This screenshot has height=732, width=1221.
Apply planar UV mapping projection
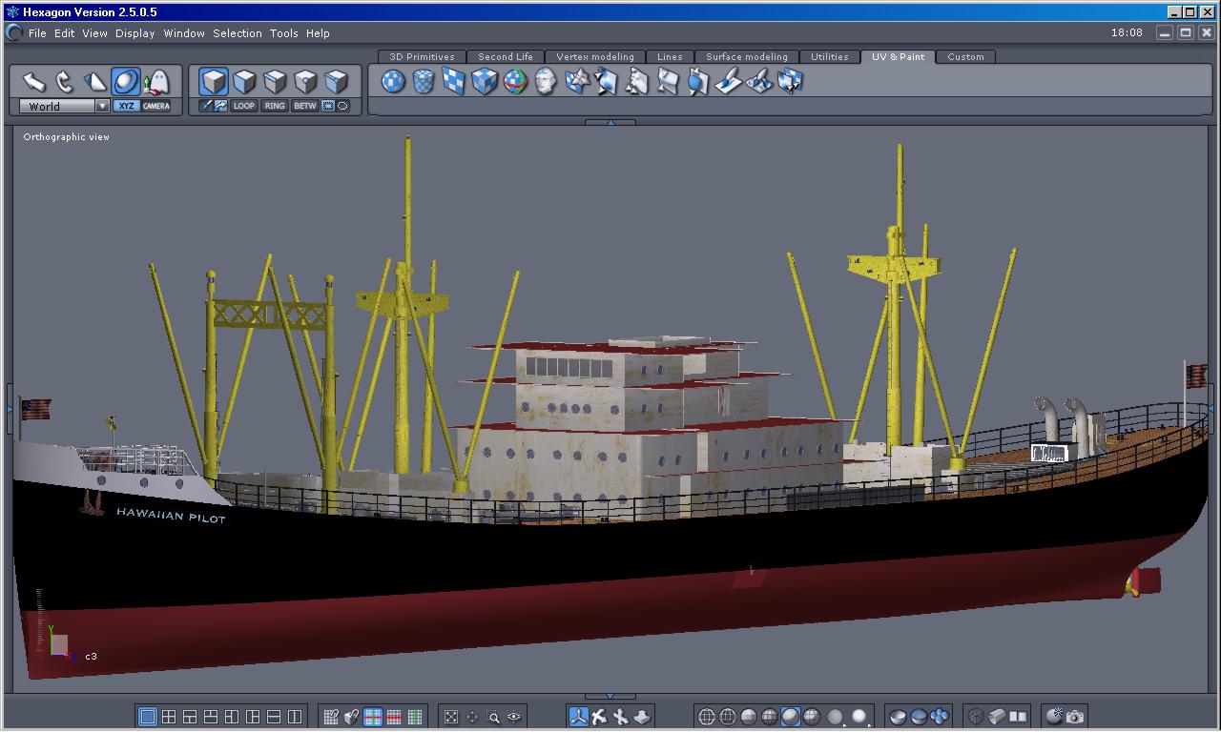click(454, 81)
